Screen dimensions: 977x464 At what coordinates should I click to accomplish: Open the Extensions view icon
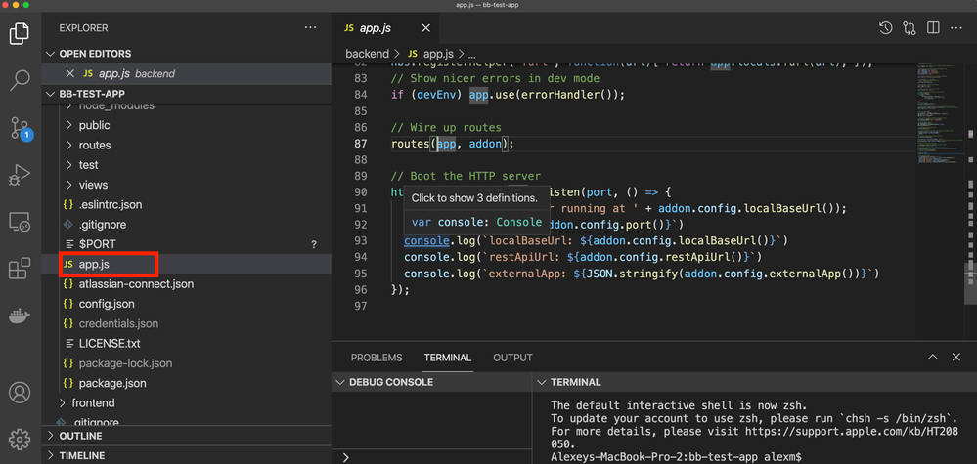(x=20, y=270)
